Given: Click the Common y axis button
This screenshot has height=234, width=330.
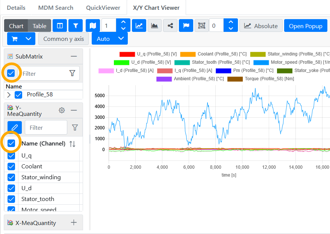Looking at the screenshot, I should [x=64, y=39].
